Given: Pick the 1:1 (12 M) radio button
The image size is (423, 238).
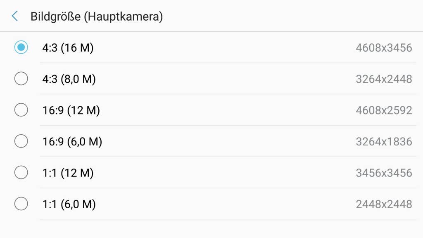Looking at the screenshot, I should pyautogui.click(x=21, y=172).
